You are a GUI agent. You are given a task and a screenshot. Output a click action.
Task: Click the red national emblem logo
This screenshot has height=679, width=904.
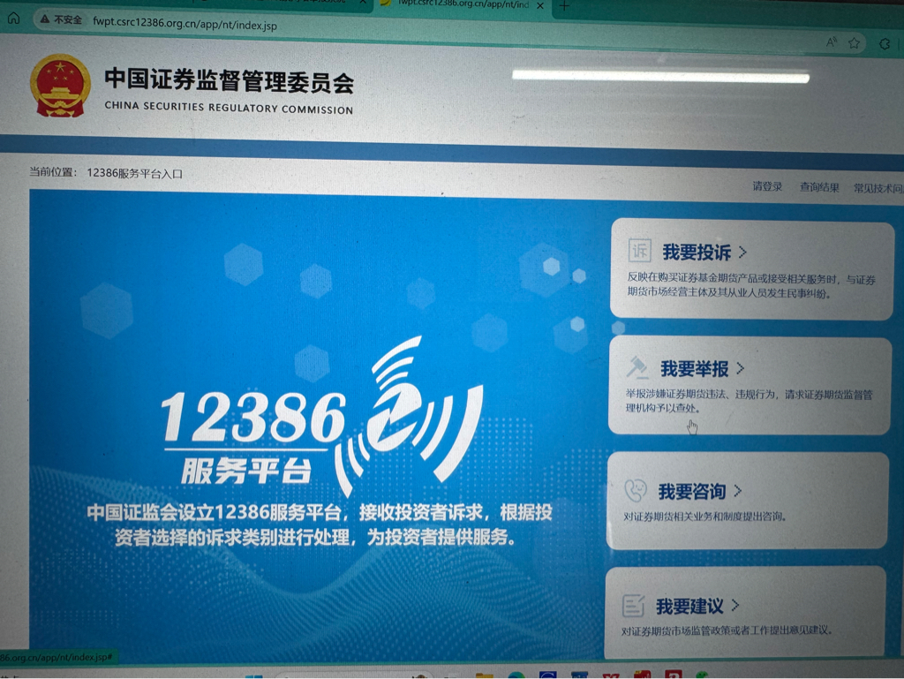pyautogui.click(x=61, y=86)
